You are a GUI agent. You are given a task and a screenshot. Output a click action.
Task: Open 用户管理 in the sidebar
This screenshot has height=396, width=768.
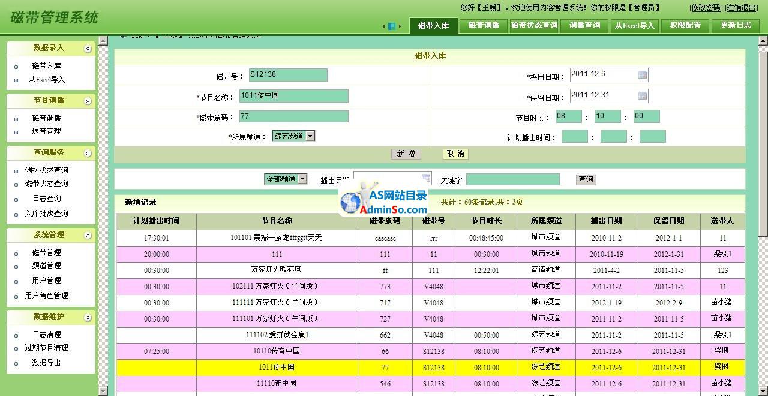pos(46,281)
